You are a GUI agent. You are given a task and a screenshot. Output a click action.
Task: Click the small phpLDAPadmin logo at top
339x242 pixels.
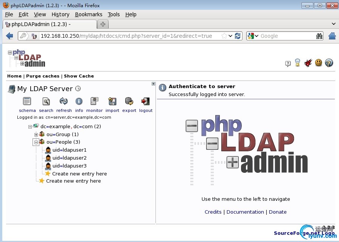(x=26, y=58)
